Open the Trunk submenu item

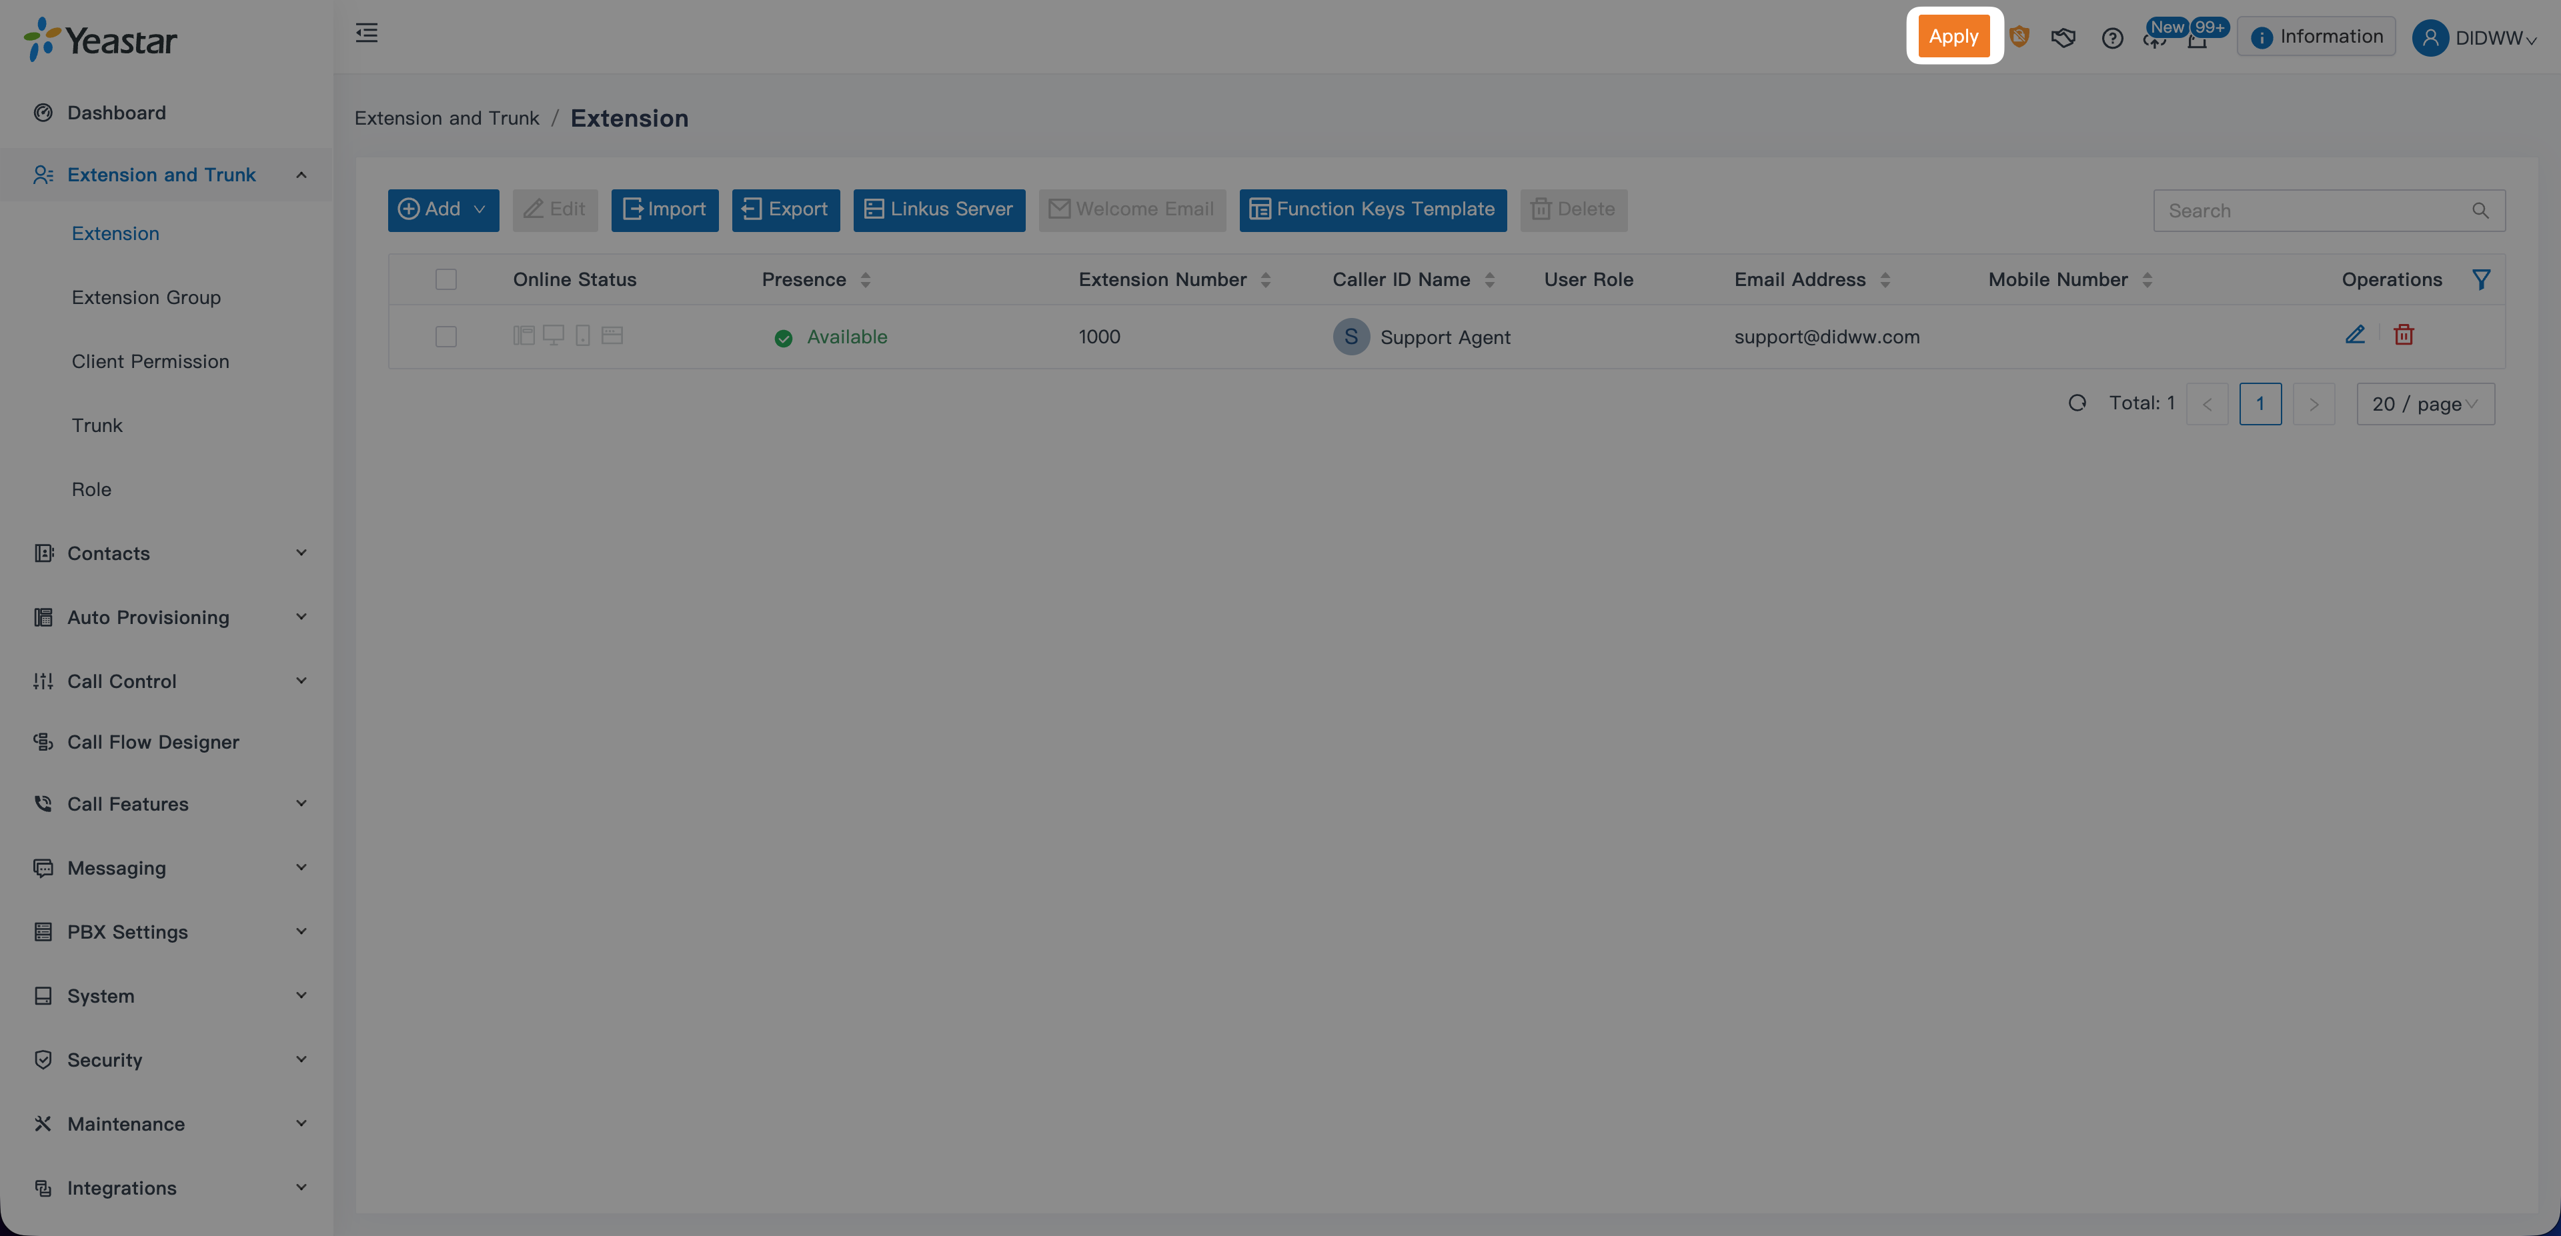97,425
